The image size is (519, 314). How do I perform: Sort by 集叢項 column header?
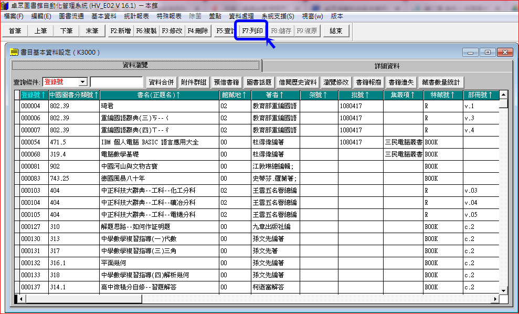point(403,95)
